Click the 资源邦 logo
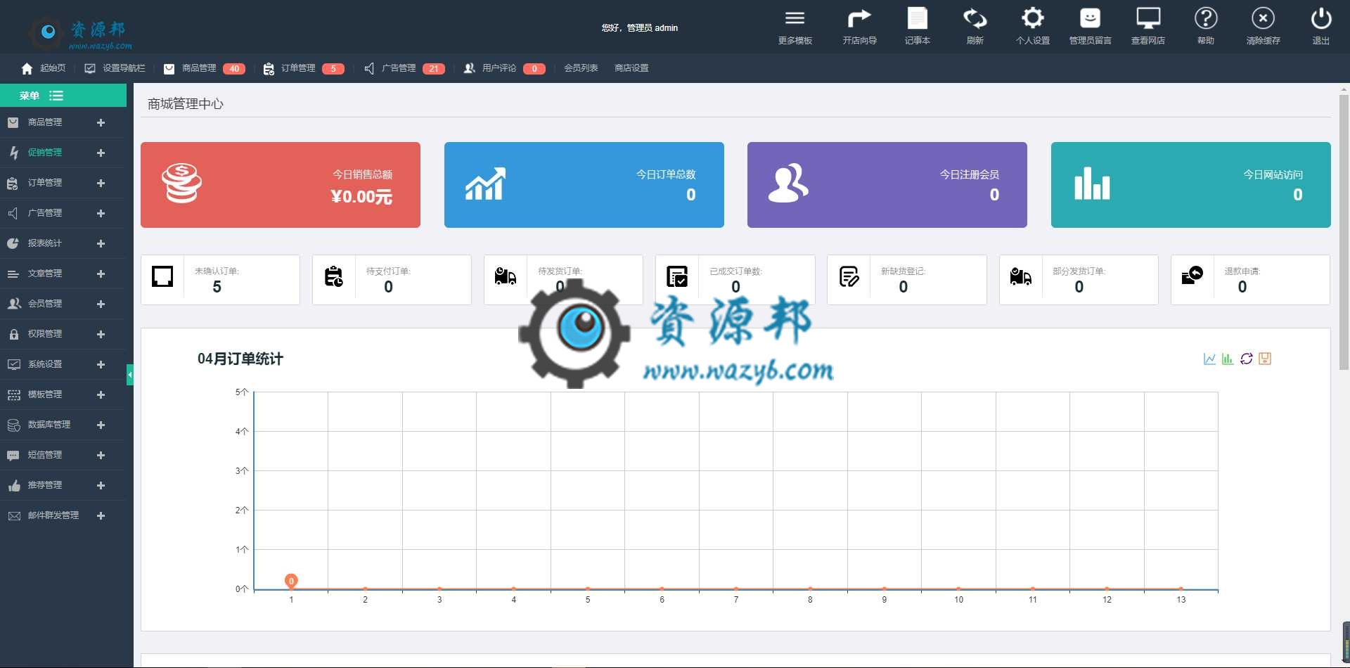The width and height of the screenshot is (1350, 668). tap(79, 32)
